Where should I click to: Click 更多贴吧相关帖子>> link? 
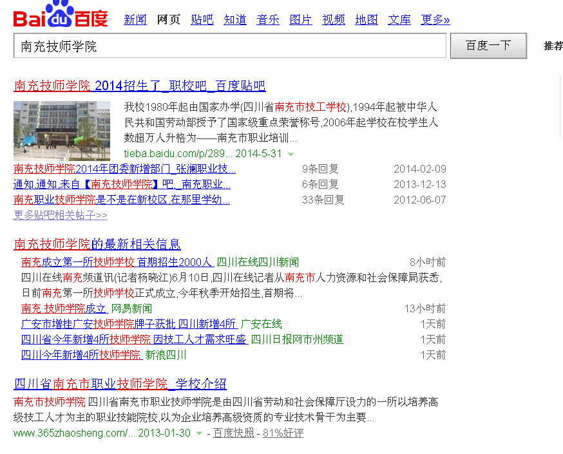(61, 215)
